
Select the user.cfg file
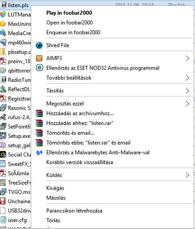pos(17,220)
